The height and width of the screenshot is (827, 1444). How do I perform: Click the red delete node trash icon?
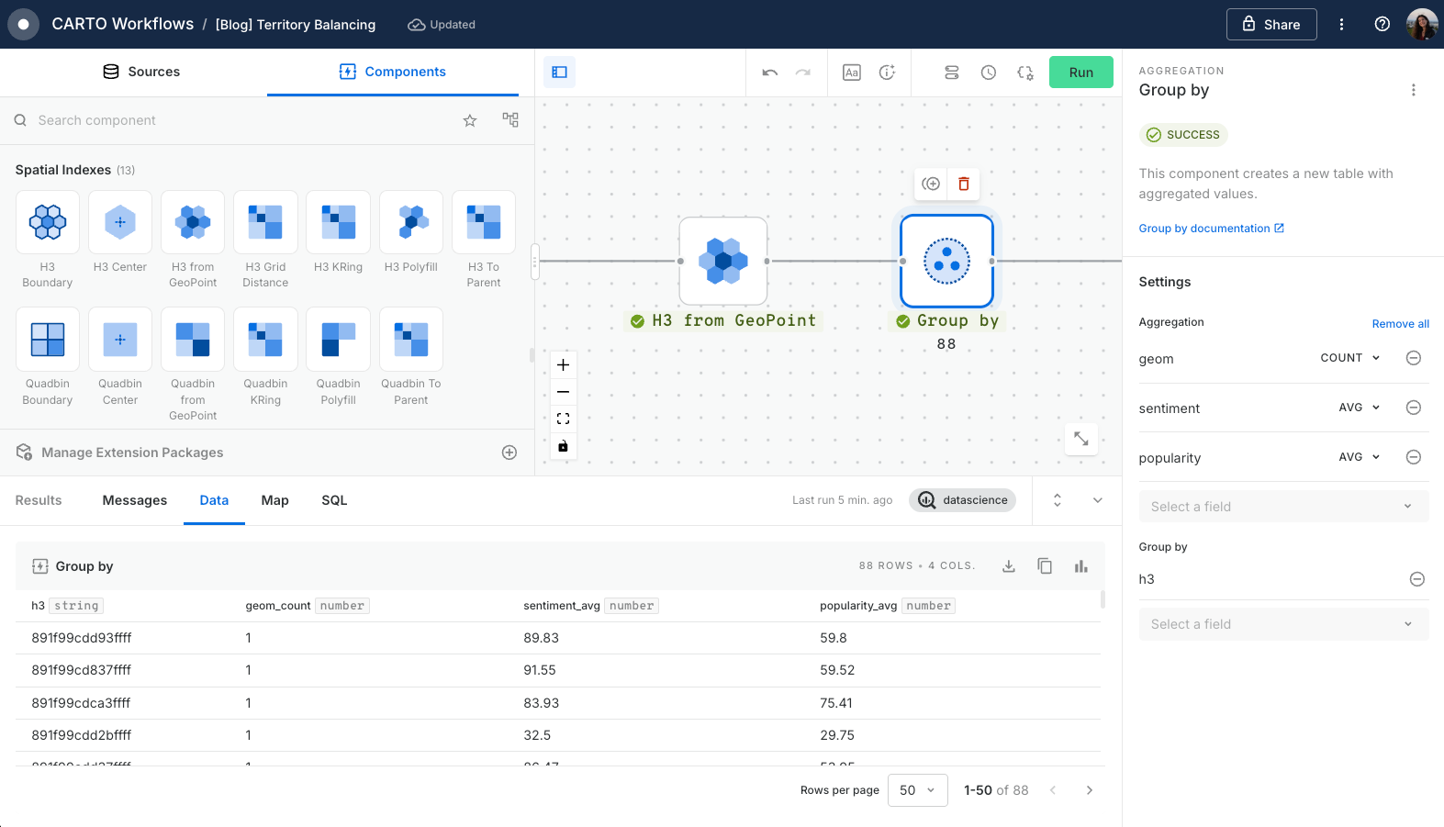tap(964, 184)
